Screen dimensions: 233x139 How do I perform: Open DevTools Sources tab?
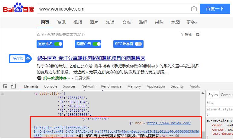(69, 86)
